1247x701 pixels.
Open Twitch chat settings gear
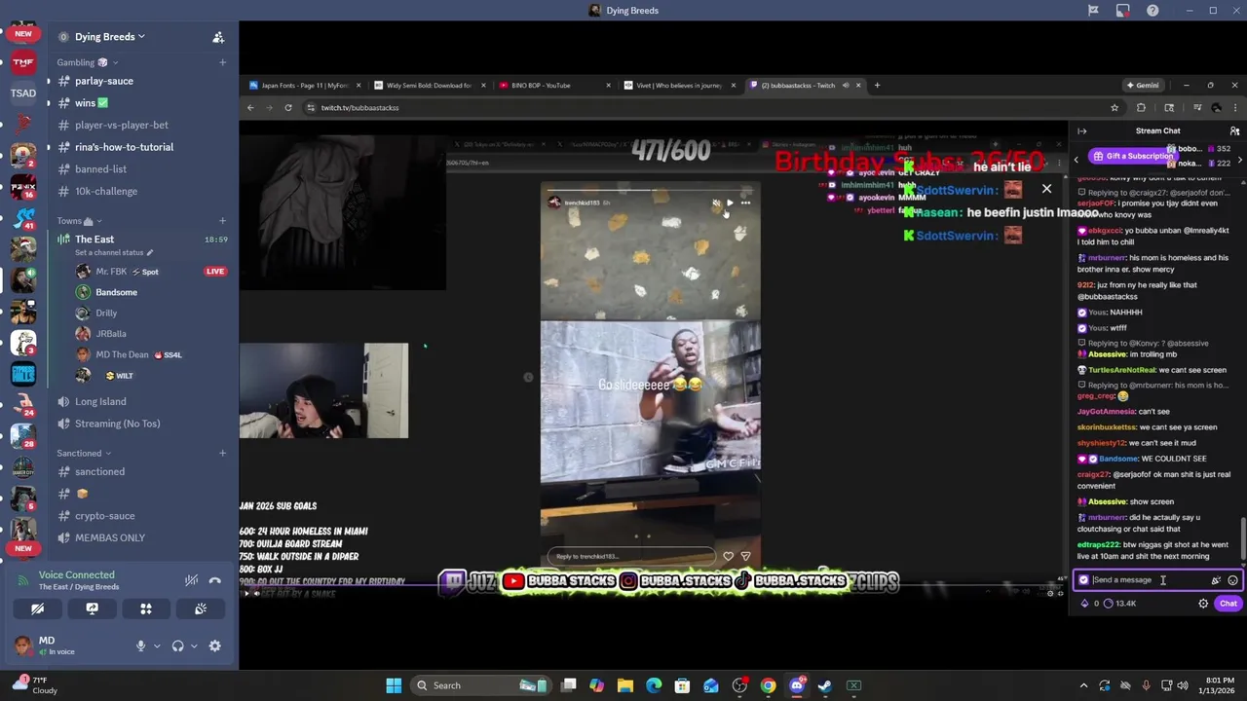click(1203, 604)
